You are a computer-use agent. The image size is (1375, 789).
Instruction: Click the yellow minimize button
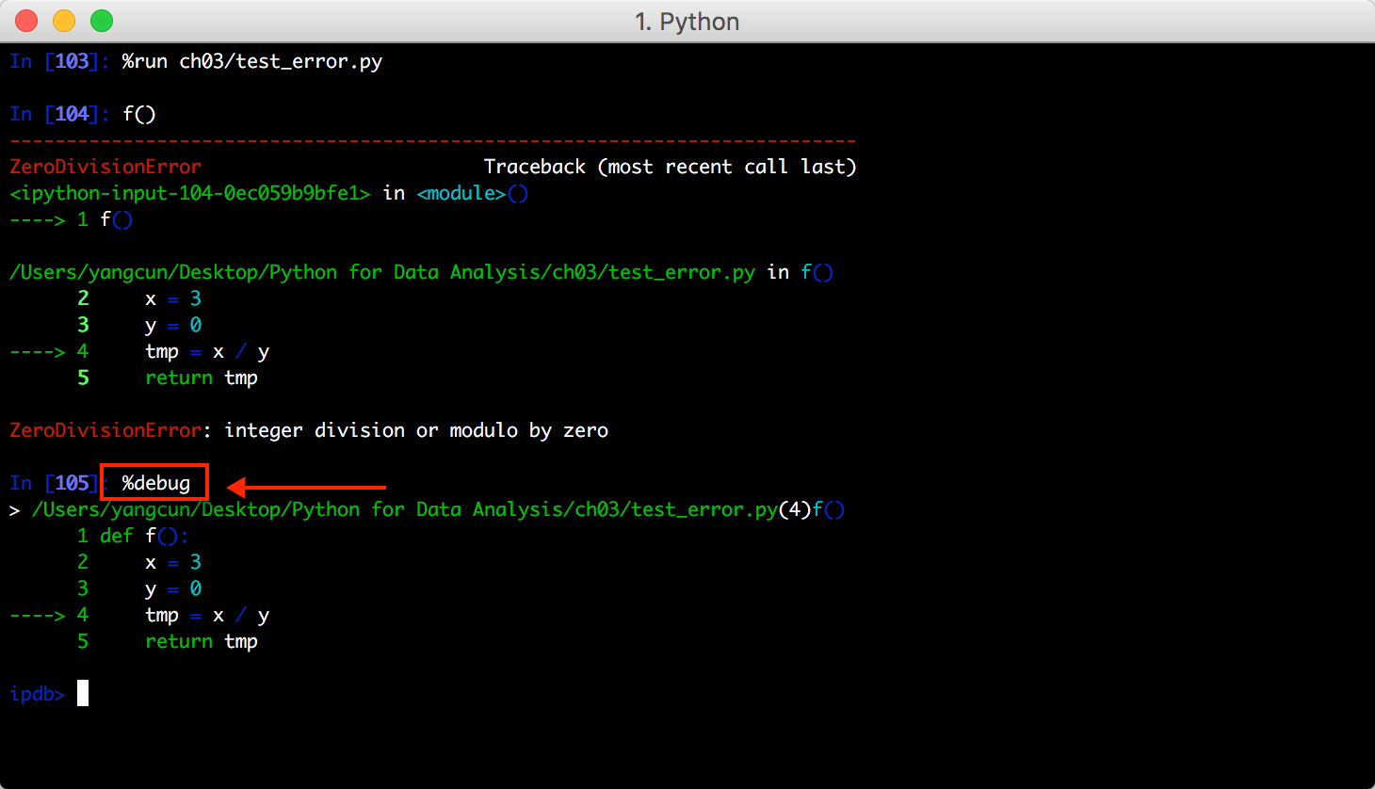tap(63, 20)
